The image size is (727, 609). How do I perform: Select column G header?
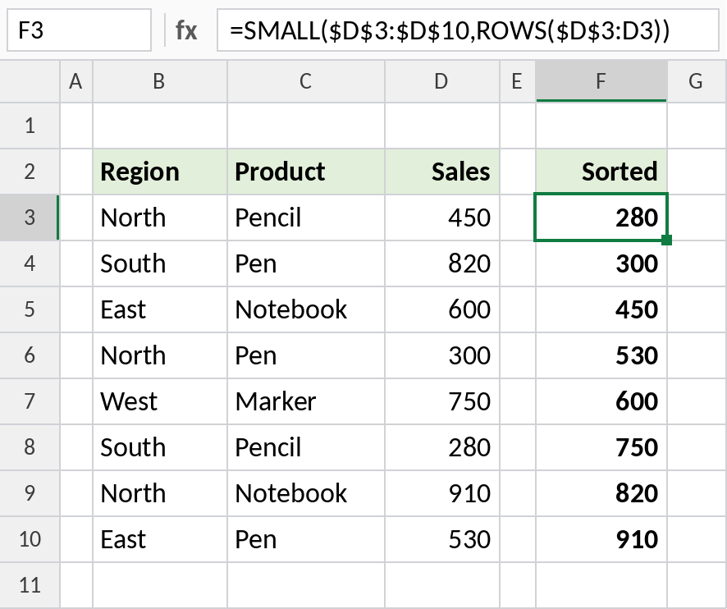tap(697, 81)
